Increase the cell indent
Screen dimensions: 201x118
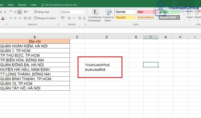point(30,18)
